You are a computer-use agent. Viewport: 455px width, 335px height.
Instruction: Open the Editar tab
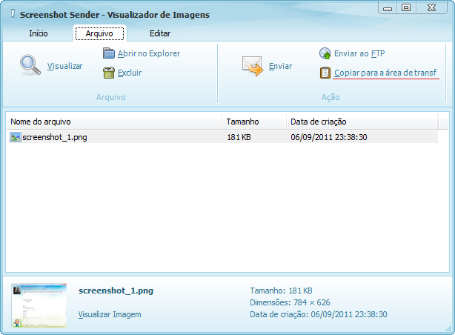click(160, 33)
